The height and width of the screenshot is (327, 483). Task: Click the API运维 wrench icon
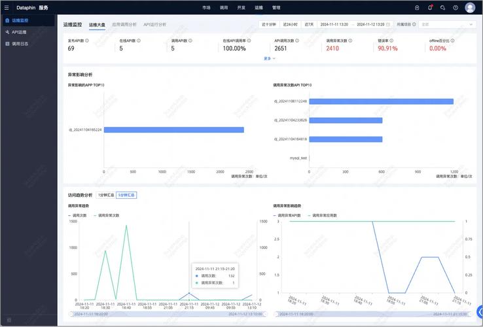pyautogui.click(x=7, y=32)
